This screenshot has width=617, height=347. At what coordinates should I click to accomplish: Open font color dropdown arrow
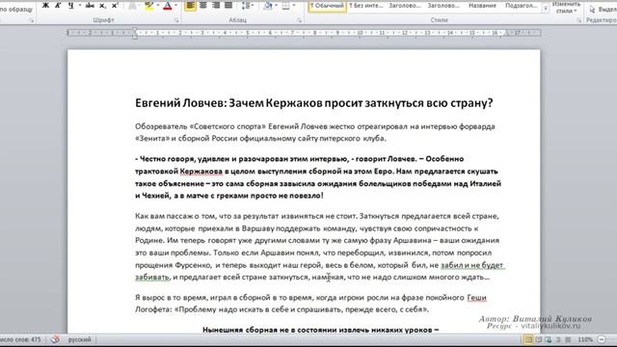point(175,5)
